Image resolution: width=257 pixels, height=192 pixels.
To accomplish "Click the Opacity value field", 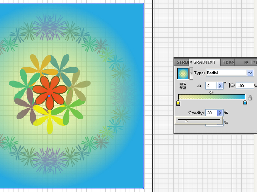I will [211, 113].
